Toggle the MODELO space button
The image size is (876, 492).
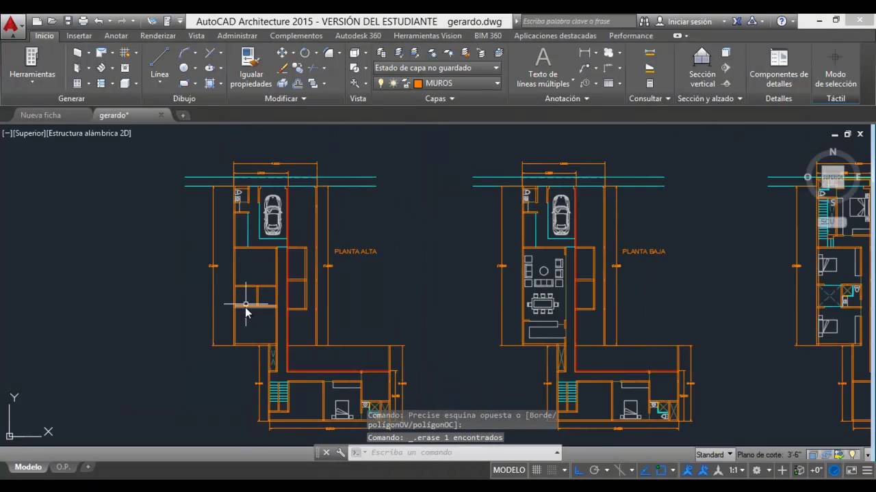[509, 470]
